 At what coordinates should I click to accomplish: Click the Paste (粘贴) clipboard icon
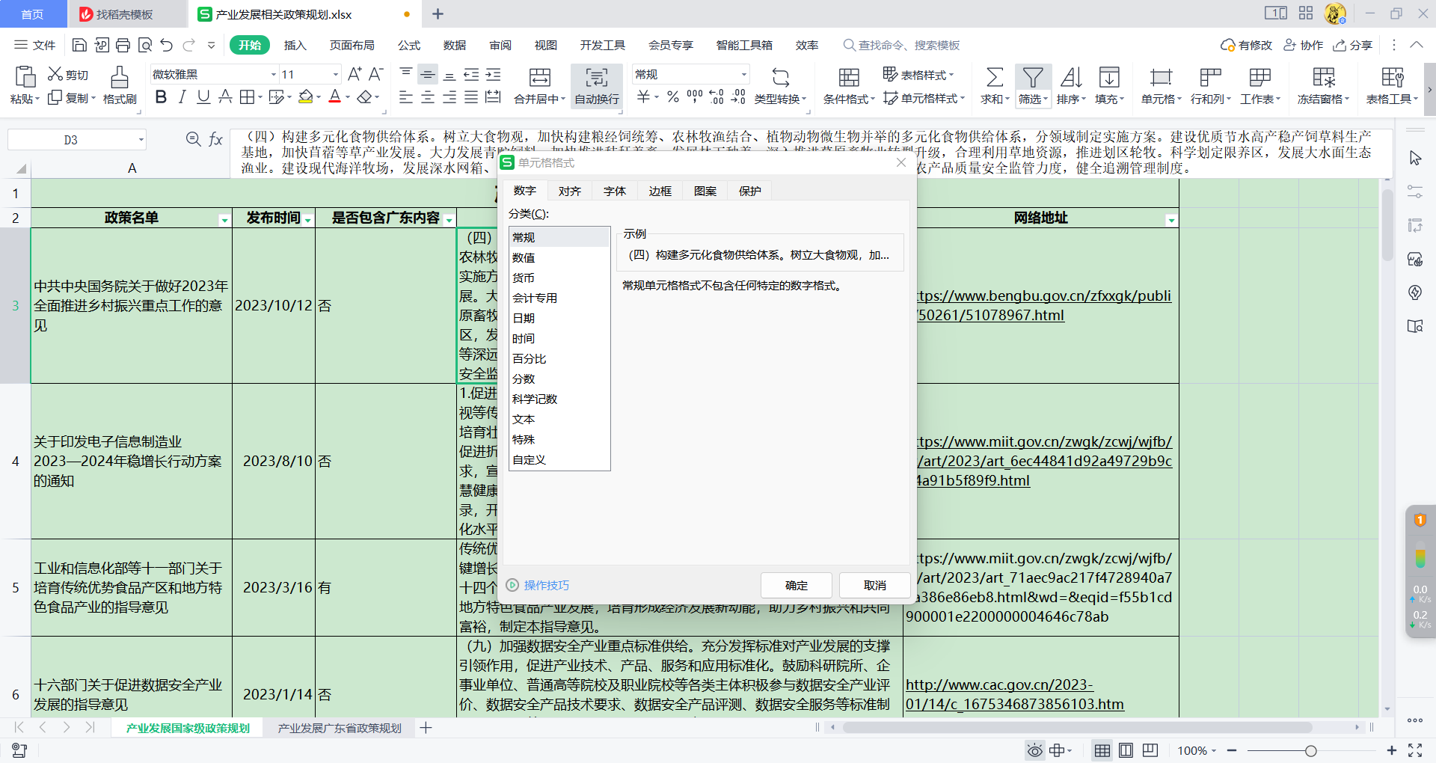(x=25, y=76)
